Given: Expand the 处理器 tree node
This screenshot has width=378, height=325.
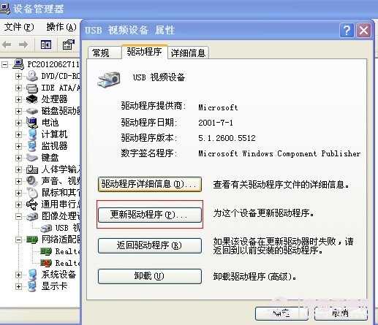Looking at the screenshot, I should [x=18, y=99].
